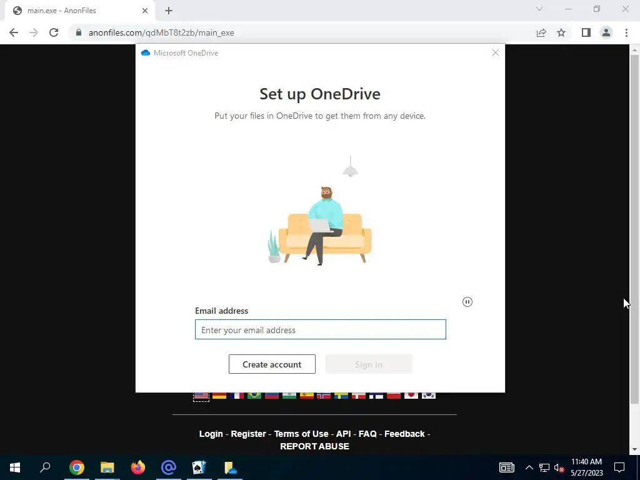640x480 pixels.
Task: View site security info via lock icon
Action: [79, 32]
